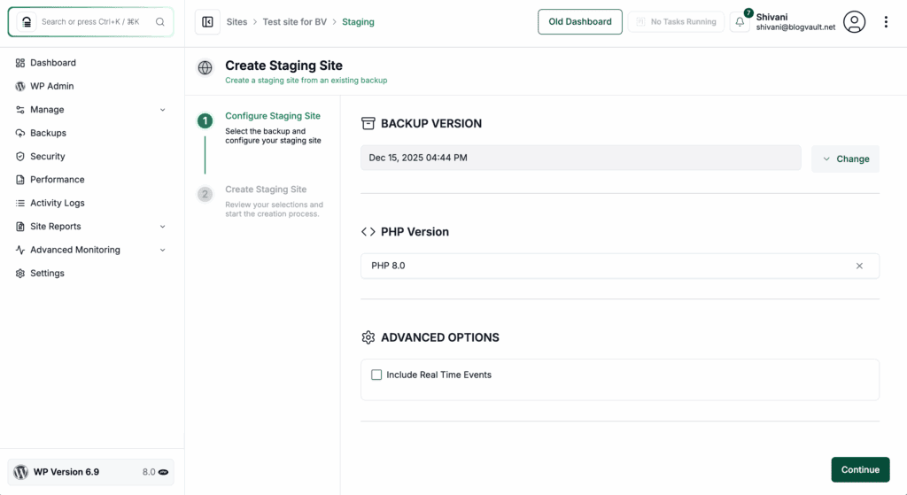
Task: Click the Settings gear icon in sidebar
Action: [20, 274]
